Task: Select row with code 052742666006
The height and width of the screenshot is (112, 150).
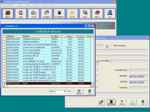Action: coord(49,53)
